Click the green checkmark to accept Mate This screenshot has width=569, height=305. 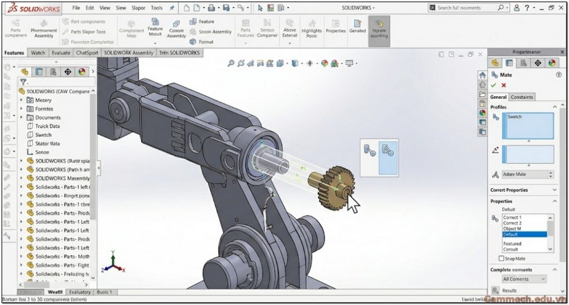[x=494, y=85]
